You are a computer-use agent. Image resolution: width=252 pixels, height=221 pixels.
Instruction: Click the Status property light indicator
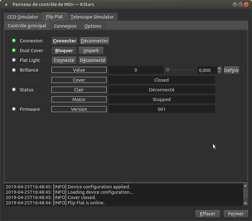tap(14, 89)
